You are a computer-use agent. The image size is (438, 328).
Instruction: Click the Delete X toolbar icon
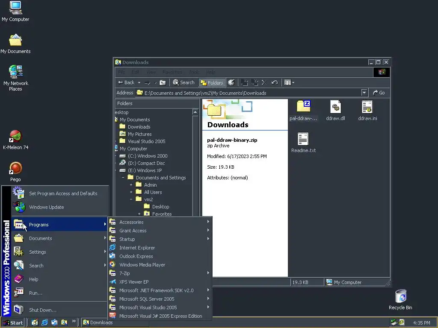(264, 82)
